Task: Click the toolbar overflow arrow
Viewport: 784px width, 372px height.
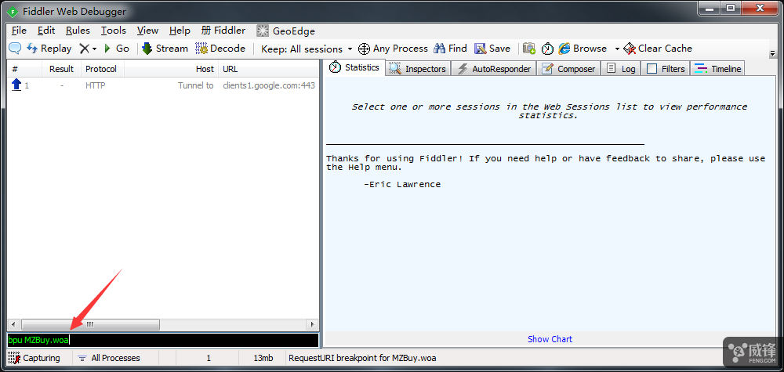Action: tap(772, 53)
